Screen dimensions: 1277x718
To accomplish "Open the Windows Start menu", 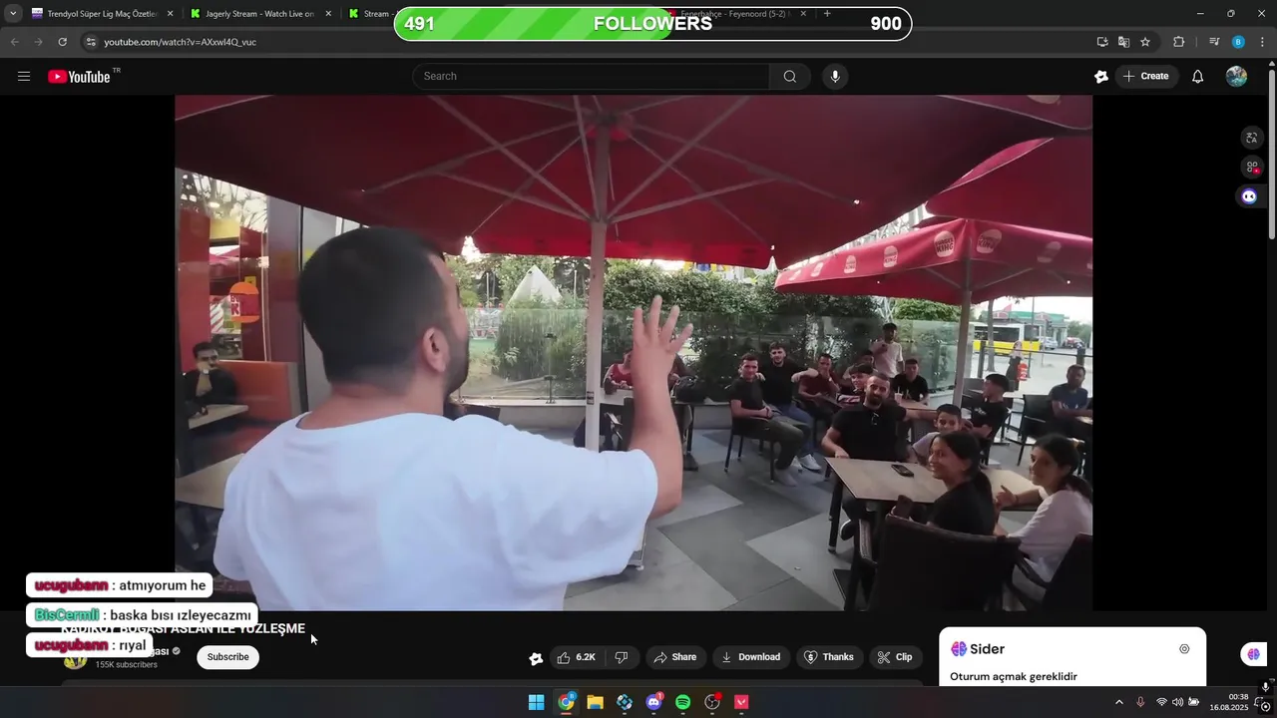I will pos(537,702).
